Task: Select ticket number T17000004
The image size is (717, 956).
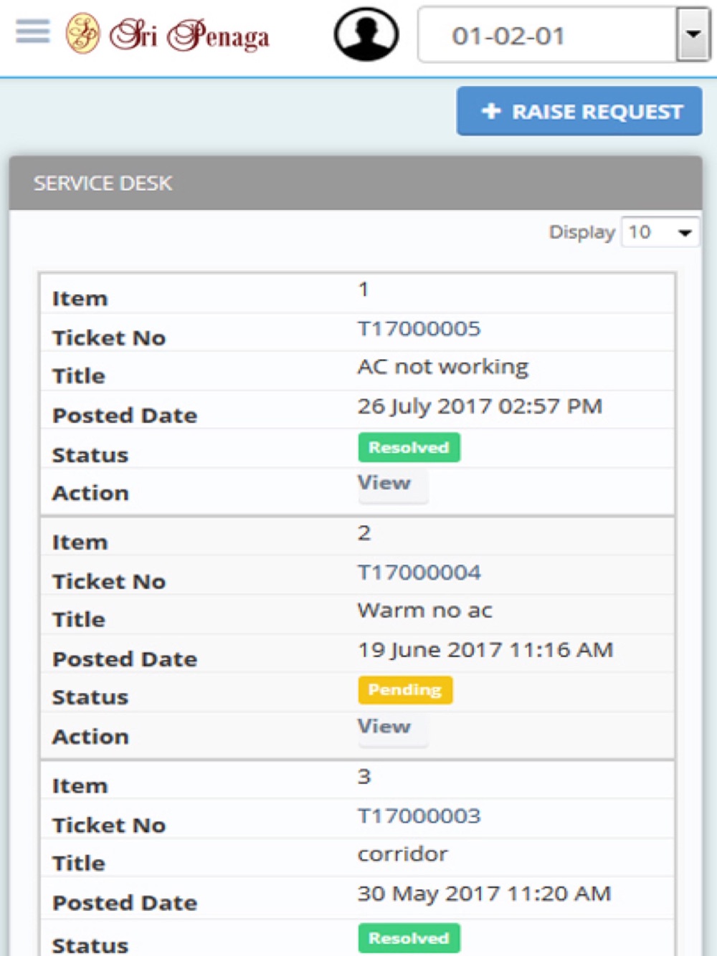Action: point(419,573)
